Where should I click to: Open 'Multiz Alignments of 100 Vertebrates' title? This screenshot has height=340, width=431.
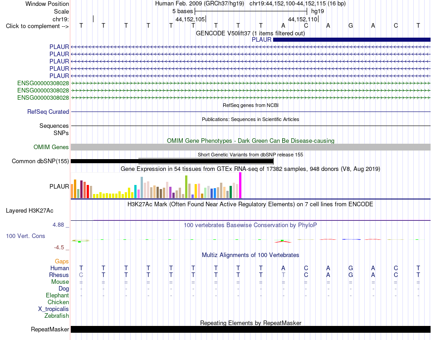(250, 255)
